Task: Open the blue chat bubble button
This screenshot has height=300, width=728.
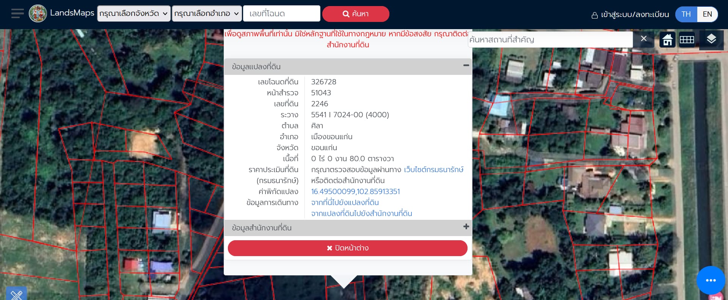Action: coord(711,280)
